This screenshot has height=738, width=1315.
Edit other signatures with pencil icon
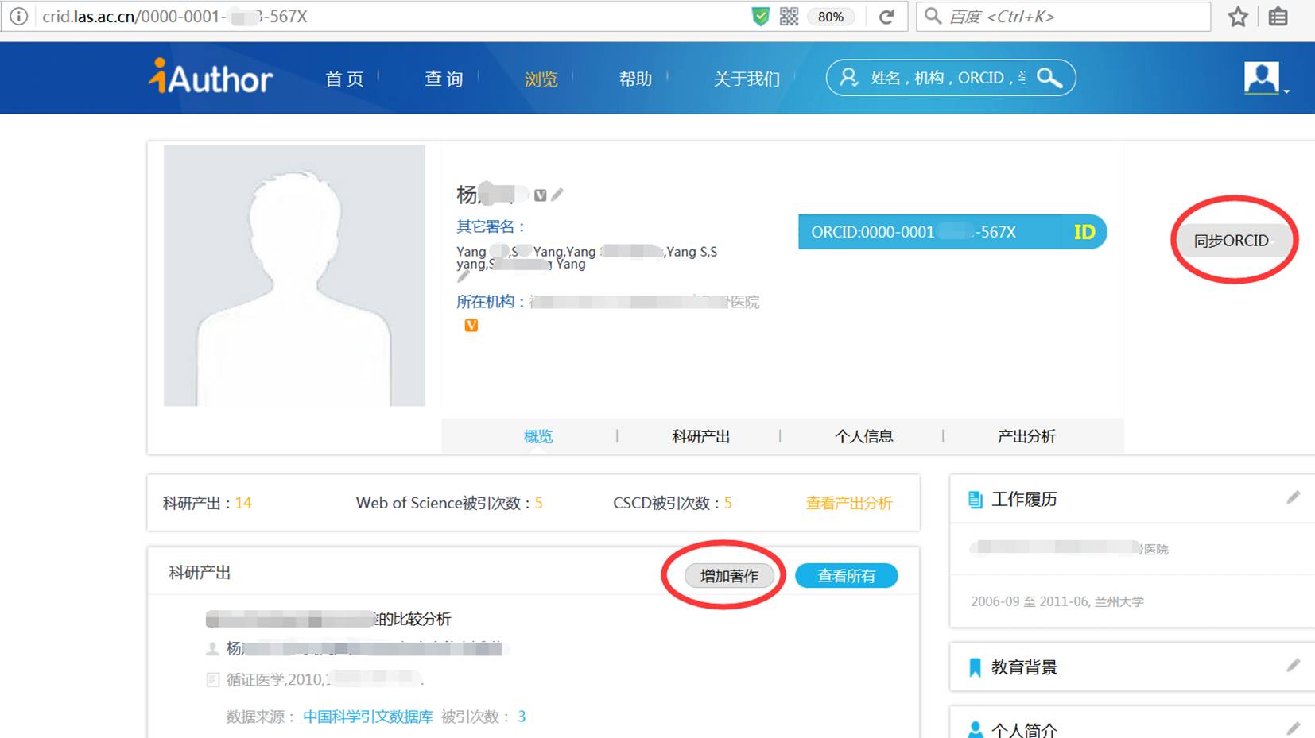[x=464, y=276]
